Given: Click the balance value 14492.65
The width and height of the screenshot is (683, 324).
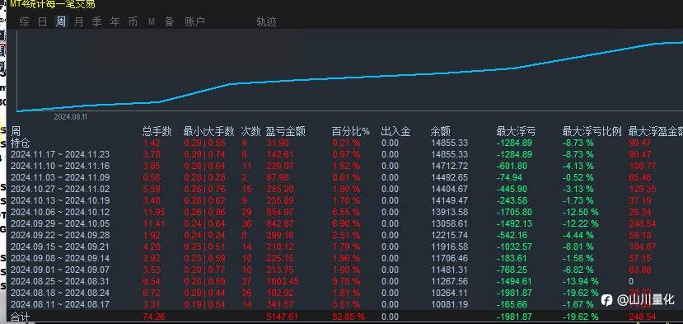Looking at the screenshot, I should coord(449,177).
